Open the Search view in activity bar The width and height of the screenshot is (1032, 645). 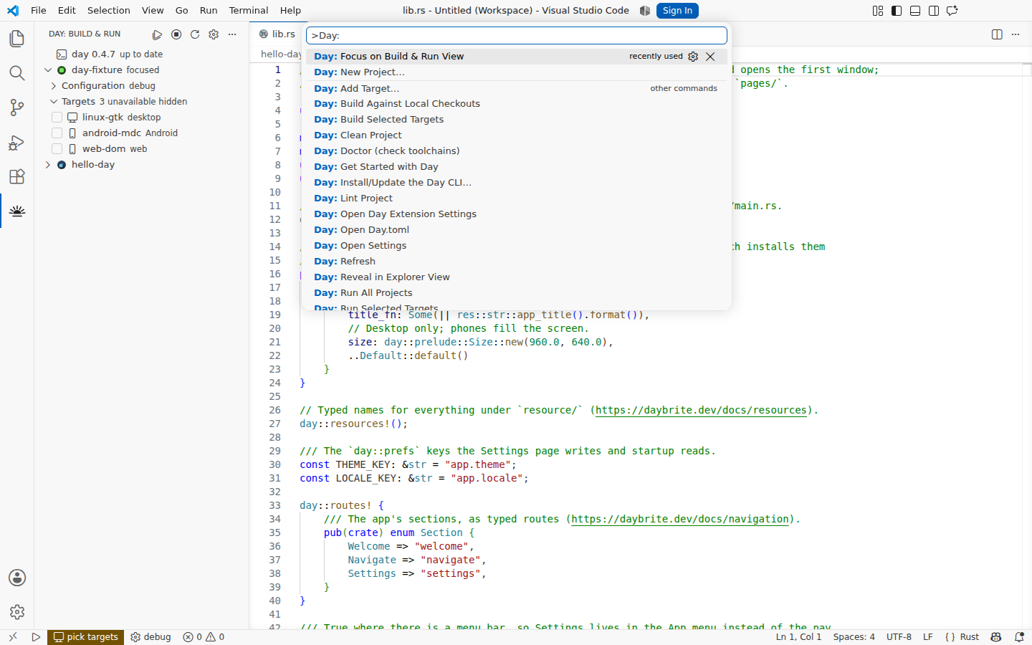click(17, 73)
